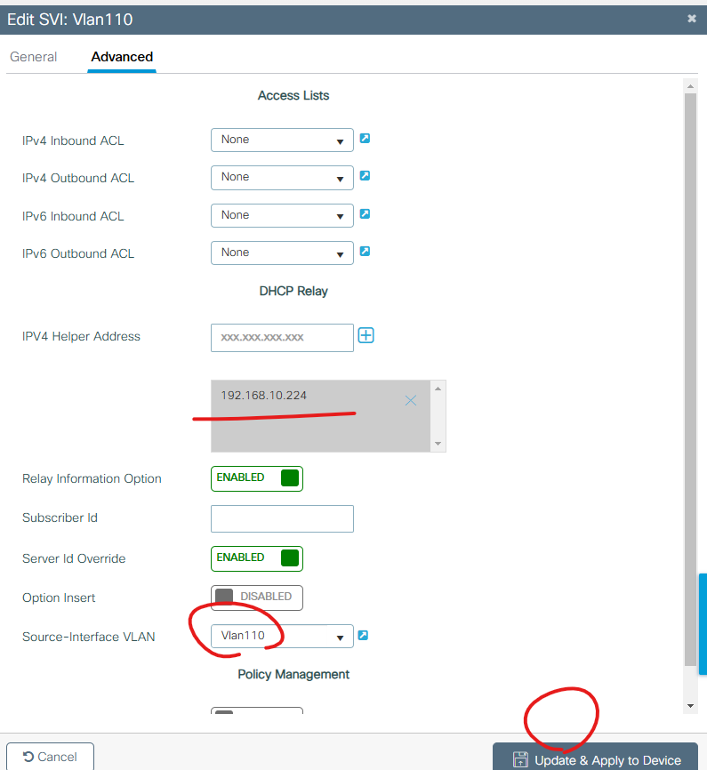The height and width of the screenshot is (770, 707).
Task: Click Update & Apply to Device
Action: [596, 757]
